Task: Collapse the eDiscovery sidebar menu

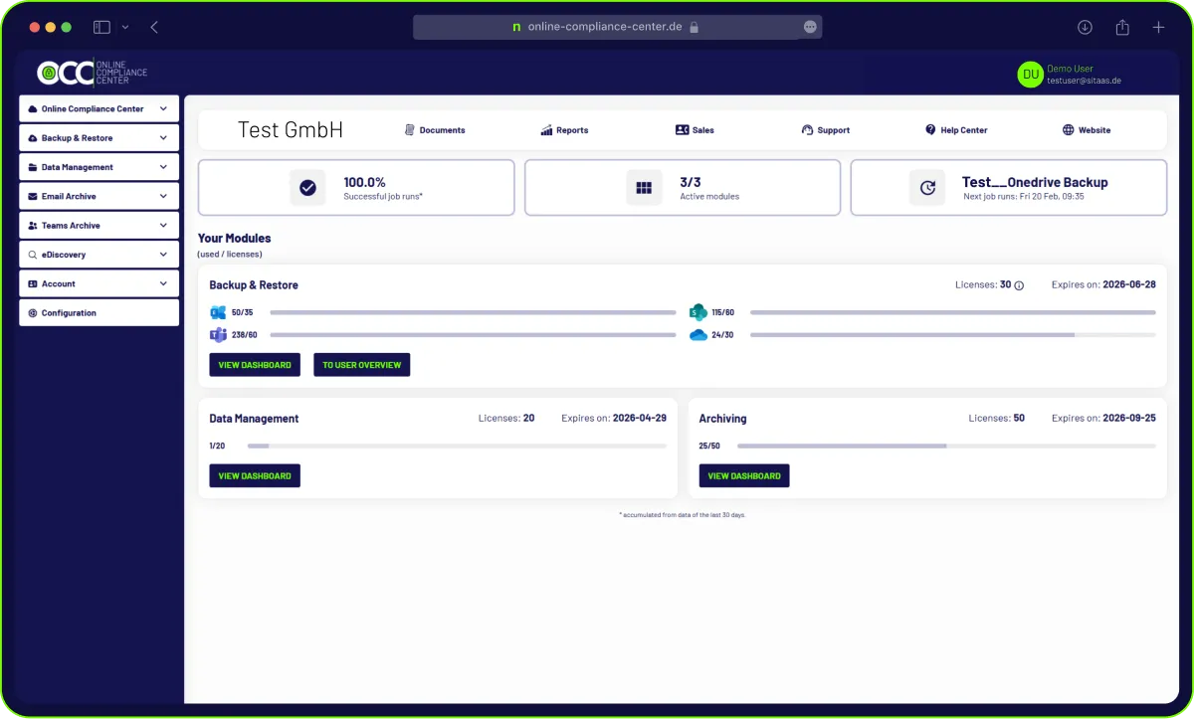Action: coord(99,255)
